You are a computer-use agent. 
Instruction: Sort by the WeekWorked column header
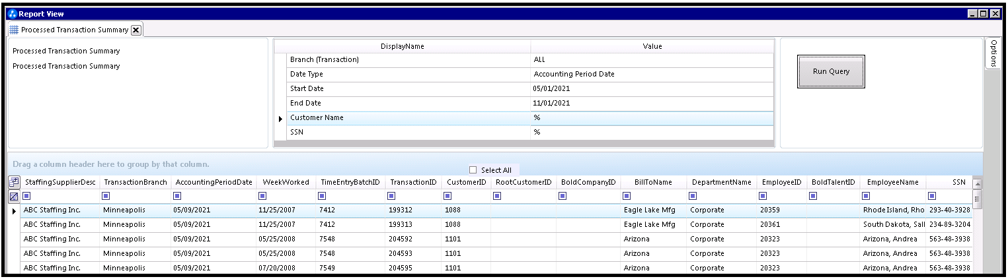point(286,182)
